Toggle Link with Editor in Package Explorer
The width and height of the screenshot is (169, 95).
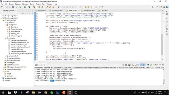click(26, 13)
